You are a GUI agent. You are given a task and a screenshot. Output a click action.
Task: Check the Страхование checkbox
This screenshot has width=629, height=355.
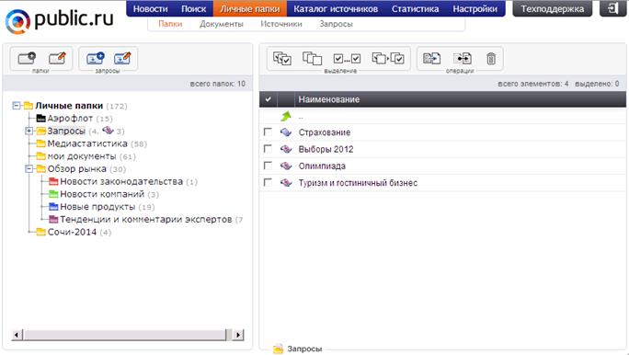(x=268, y=132)
